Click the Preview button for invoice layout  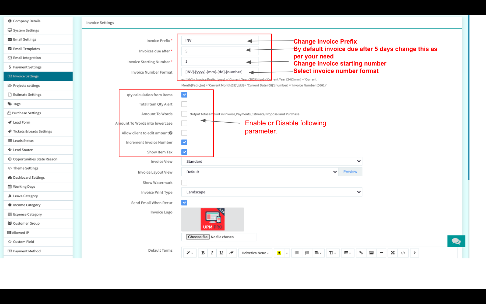(350, 172)
